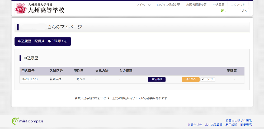Click the Kyushu High School logo

40,8
